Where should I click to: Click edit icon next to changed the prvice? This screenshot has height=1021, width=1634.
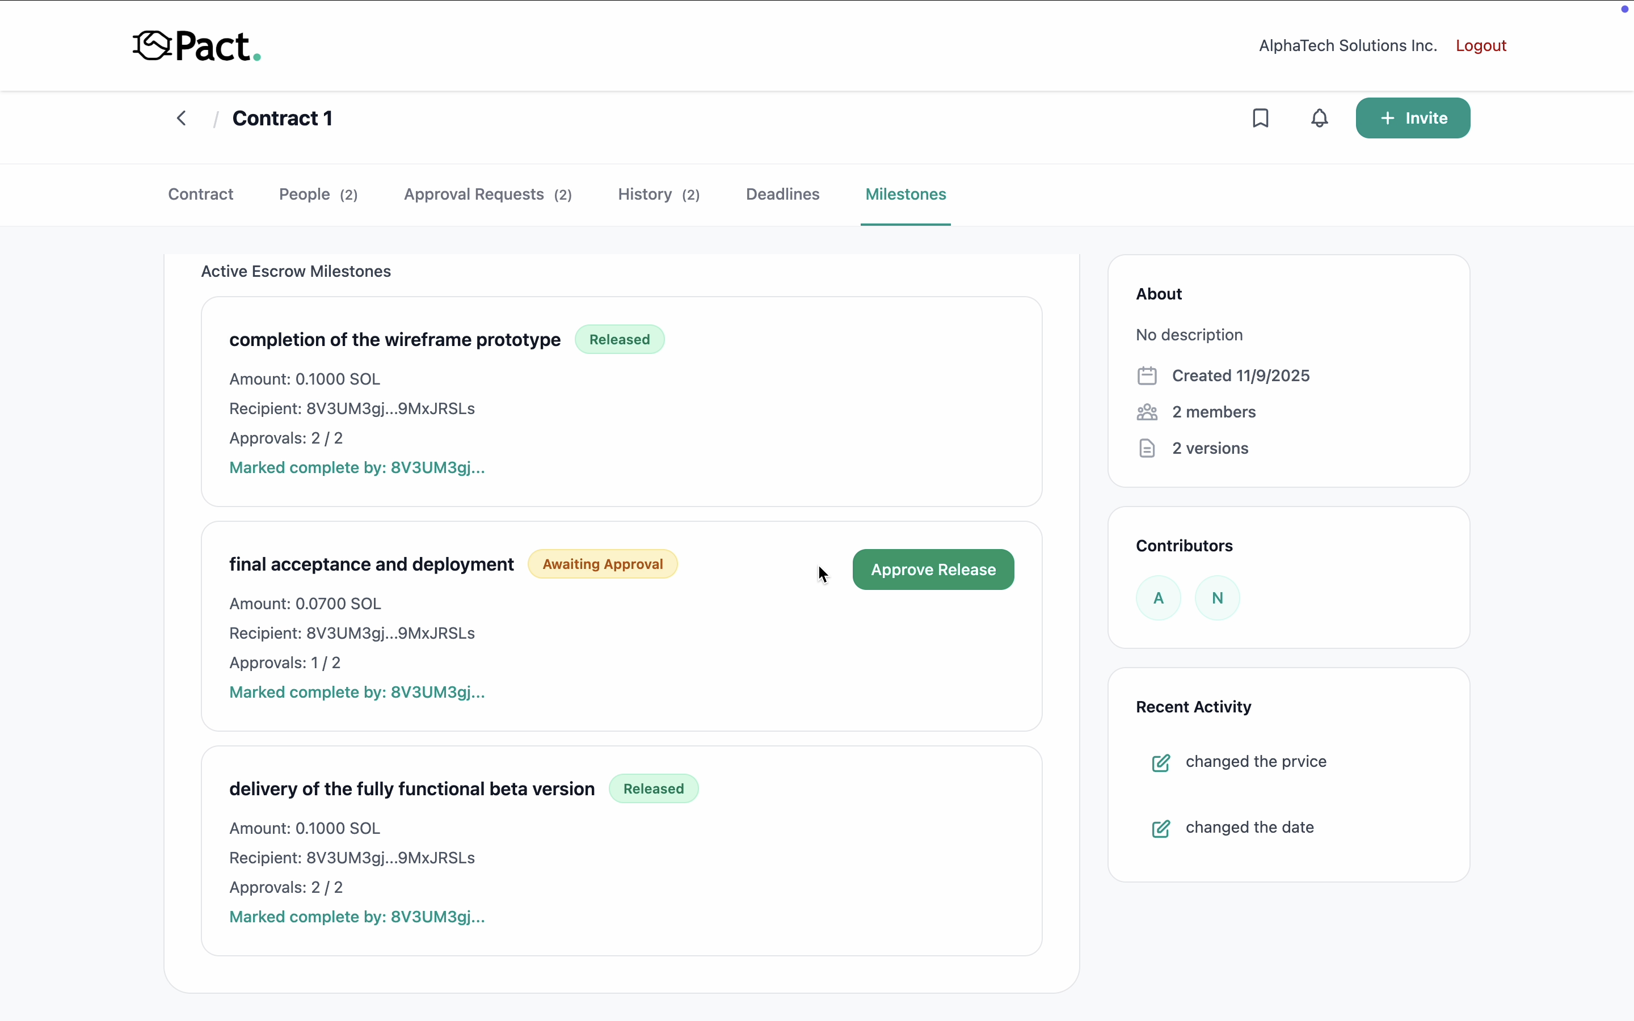(x=1161, y=763)
